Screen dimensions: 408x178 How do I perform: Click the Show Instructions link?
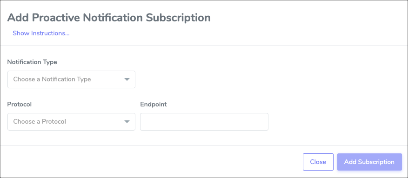[41, 33]
